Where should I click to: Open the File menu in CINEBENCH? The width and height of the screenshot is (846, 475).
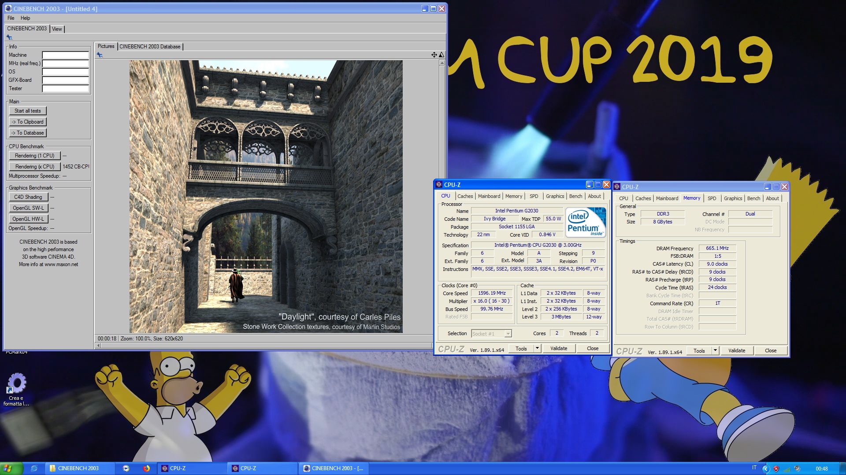tap(11, 18)
